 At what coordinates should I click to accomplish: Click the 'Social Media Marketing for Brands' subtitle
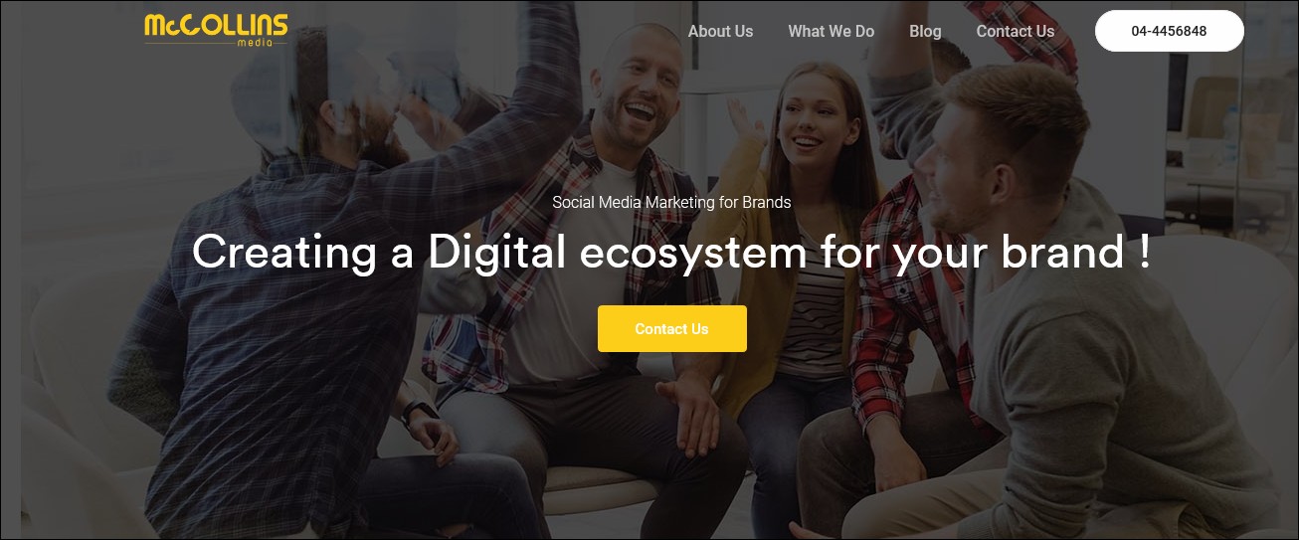(671, 202)
